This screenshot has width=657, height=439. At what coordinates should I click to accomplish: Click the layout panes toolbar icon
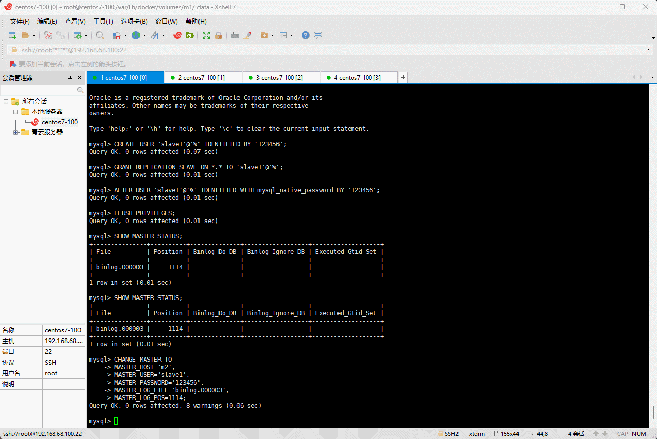click(283, 35)
